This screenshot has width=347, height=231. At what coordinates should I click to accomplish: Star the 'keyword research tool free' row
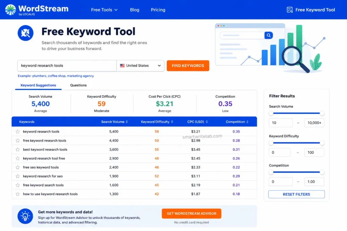point(18,158)
